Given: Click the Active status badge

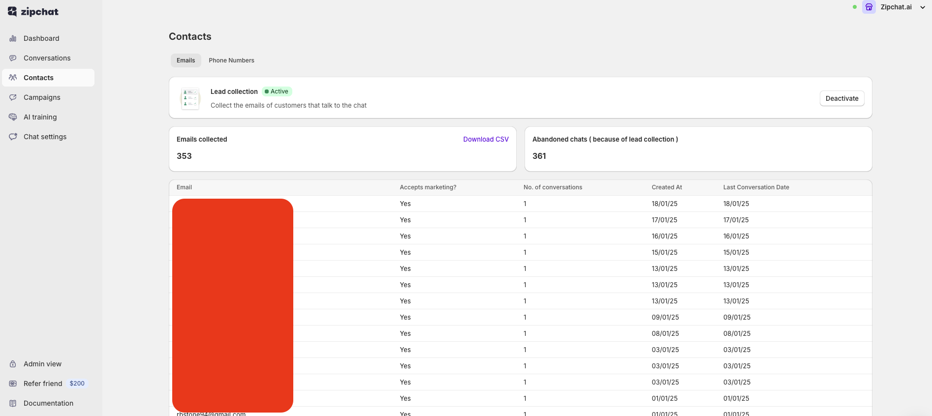Looking at the screenshot, I should pos(277,91).
